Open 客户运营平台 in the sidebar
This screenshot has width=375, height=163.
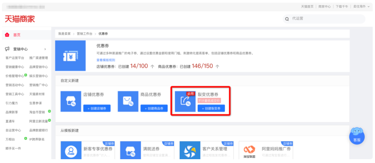[14, 58]
